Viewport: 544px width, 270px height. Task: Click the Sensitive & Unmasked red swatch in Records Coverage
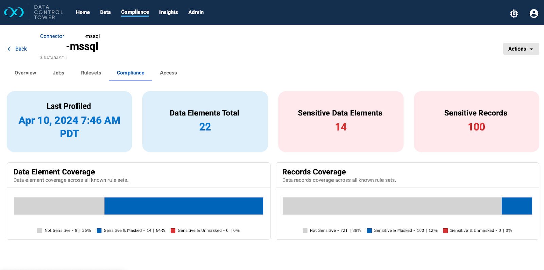pyautogui.click(x=445, y=231)
